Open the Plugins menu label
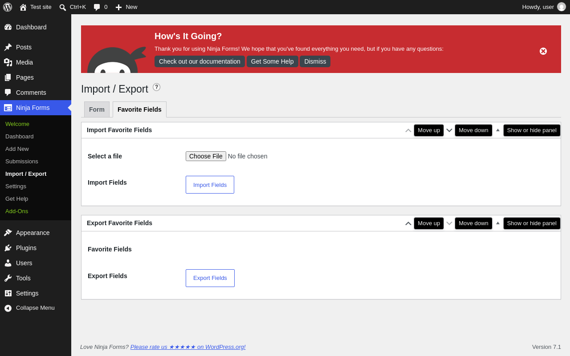This screenshot has width=570, height=356. [26, 248]
